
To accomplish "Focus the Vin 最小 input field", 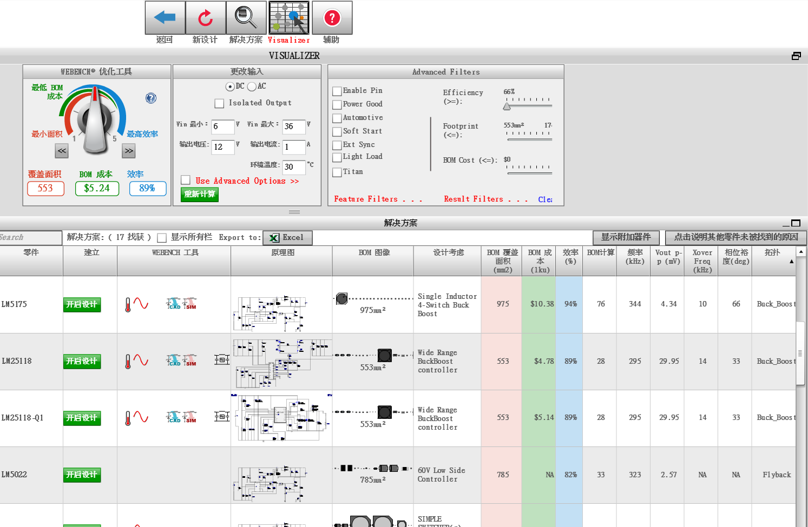I will pyautogui.click(x=223, y=126).
